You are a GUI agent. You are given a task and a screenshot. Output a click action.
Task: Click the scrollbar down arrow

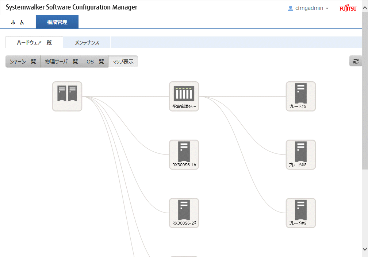[365, 249]
